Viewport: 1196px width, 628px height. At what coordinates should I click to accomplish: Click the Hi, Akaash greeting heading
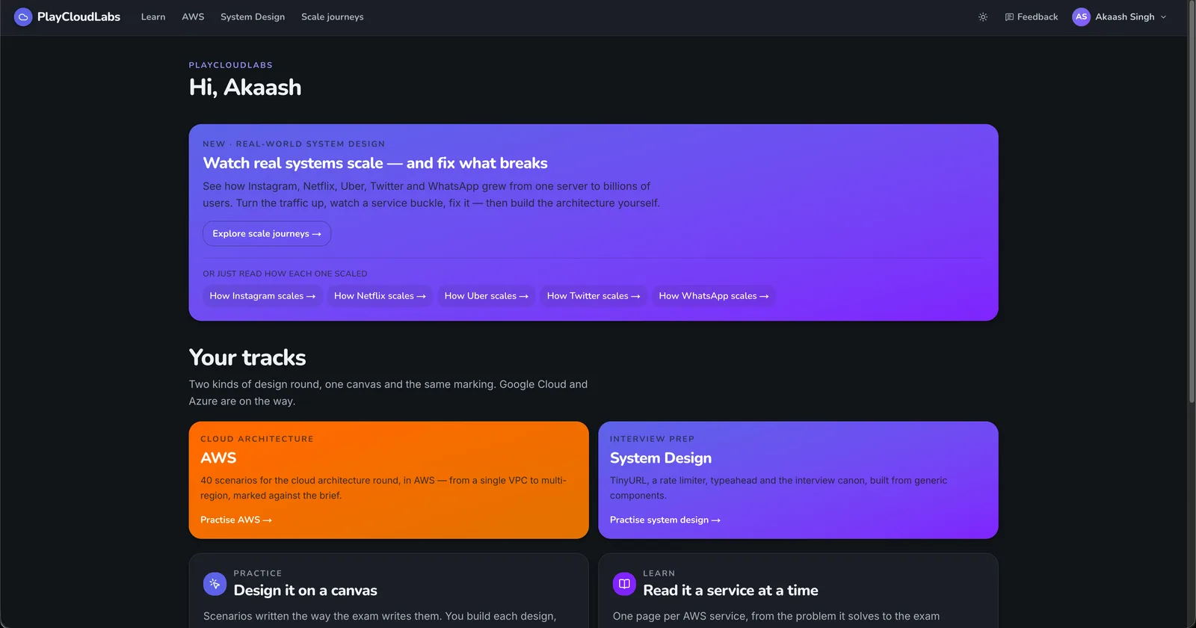[x=245, y=87]
